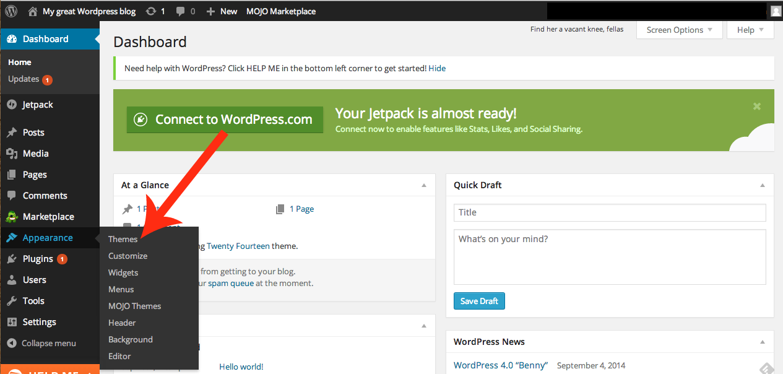Click the Dashboard page heading text
The height and width of the screenshot is (374, 783).
[x=150, y=42]
